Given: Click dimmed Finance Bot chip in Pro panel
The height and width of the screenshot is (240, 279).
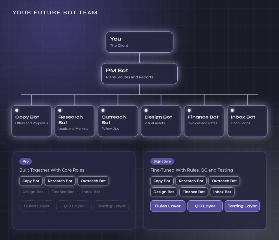Looking at the screenshot, I should pos(63,192).
